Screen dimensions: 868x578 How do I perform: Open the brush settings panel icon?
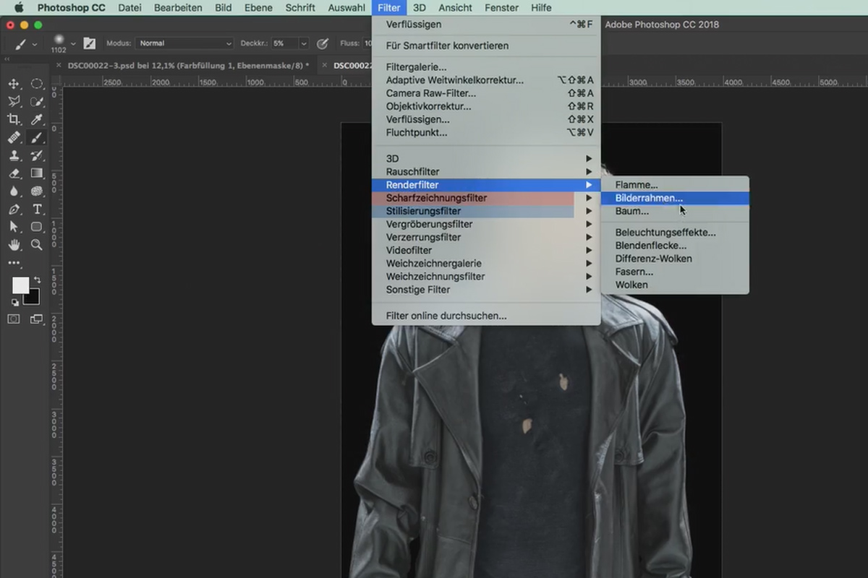pos(90,43)
